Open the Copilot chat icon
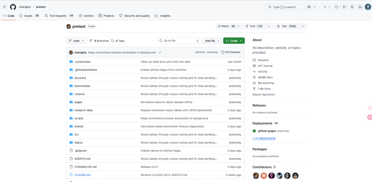 (x=309, y=7)
